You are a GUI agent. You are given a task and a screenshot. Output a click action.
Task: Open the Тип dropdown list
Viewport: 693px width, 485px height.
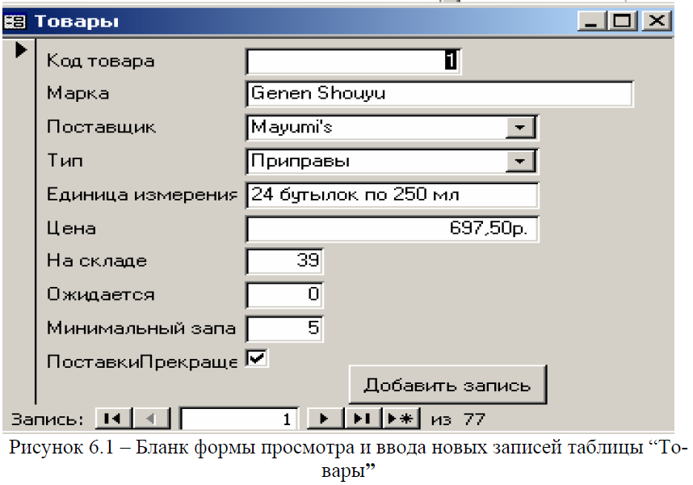click(x=520, y=162)
